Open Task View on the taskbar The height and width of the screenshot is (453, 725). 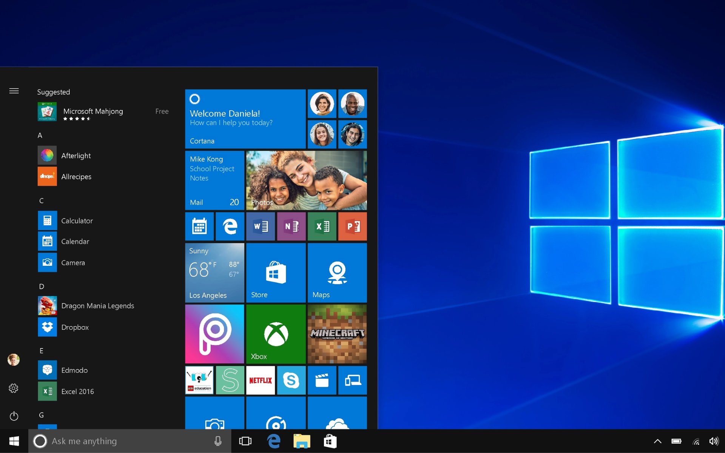coord(245,441)
